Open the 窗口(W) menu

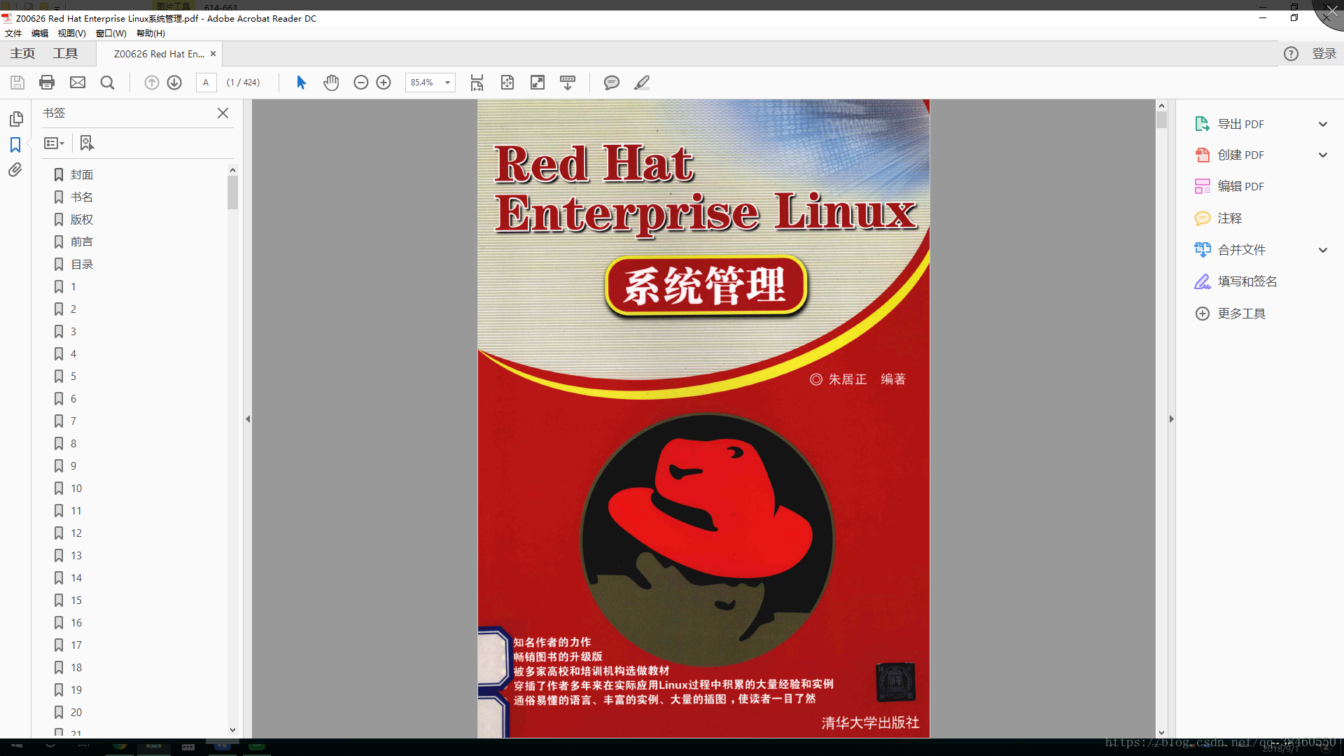tap(111, 34)
